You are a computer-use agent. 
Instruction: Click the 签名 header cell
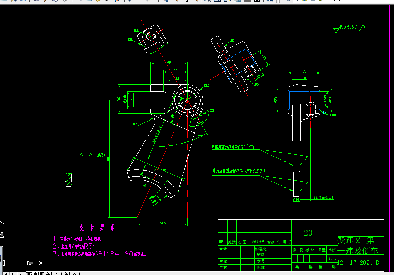pyautogui.click(x=271, y=243)
